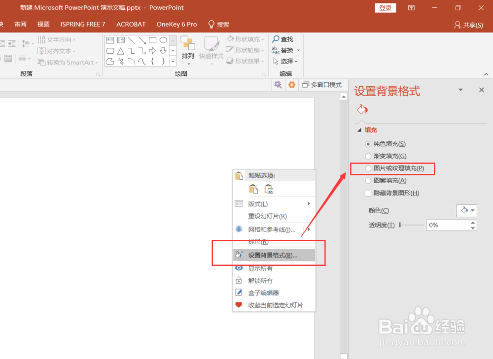Click the 快速样式 (Quick Styles) icon
Viewport: 493px width, 359px height.
click(211, 49)
